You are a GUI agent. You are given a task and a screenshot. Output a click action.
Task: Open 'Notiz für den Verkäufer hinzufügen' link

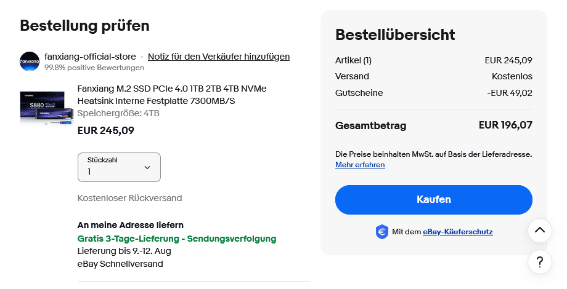(x=219, y=57)
